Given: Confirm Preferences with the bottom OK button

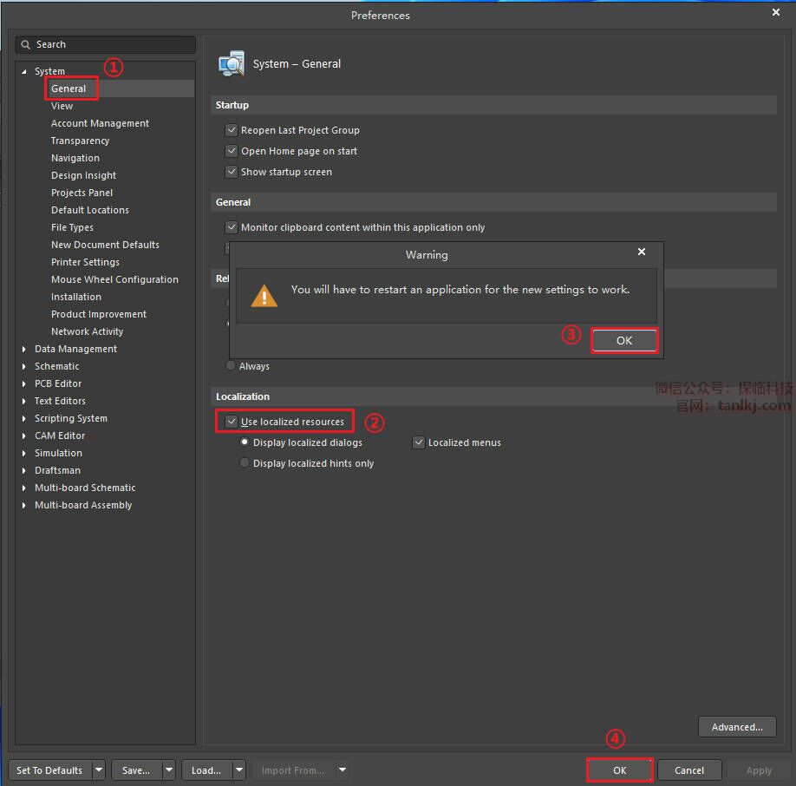Looking at the screenshot, I should click(619, 770).
